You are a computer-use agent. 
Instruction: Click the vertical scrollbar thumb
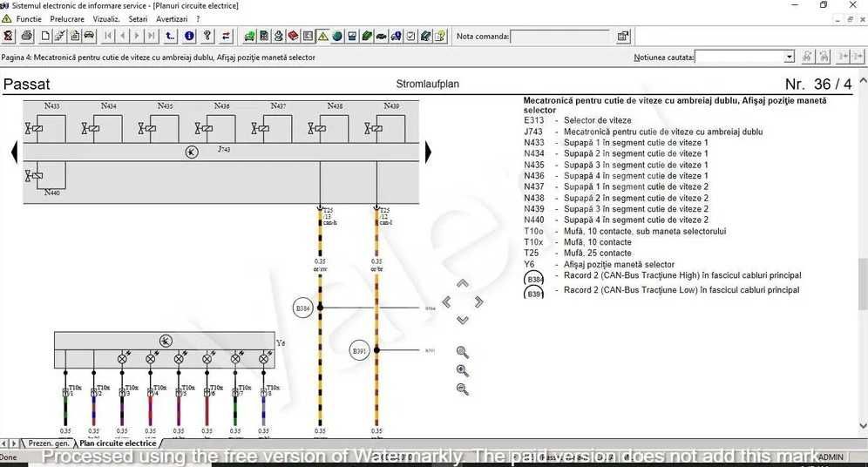pyautogui.click(x=863, y=283)
